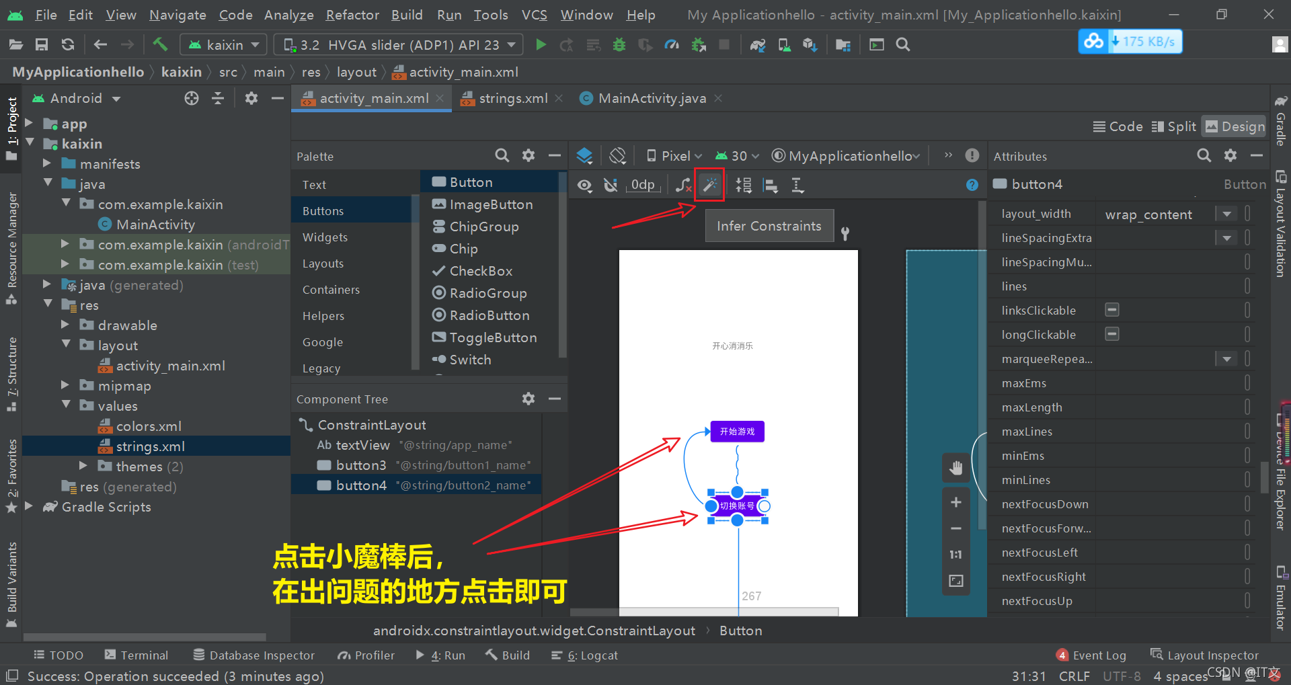Viewport: 1291px width, 685px height.
Task: Open the Build menu
Action: pyautogui.click(x=407, y=15)
